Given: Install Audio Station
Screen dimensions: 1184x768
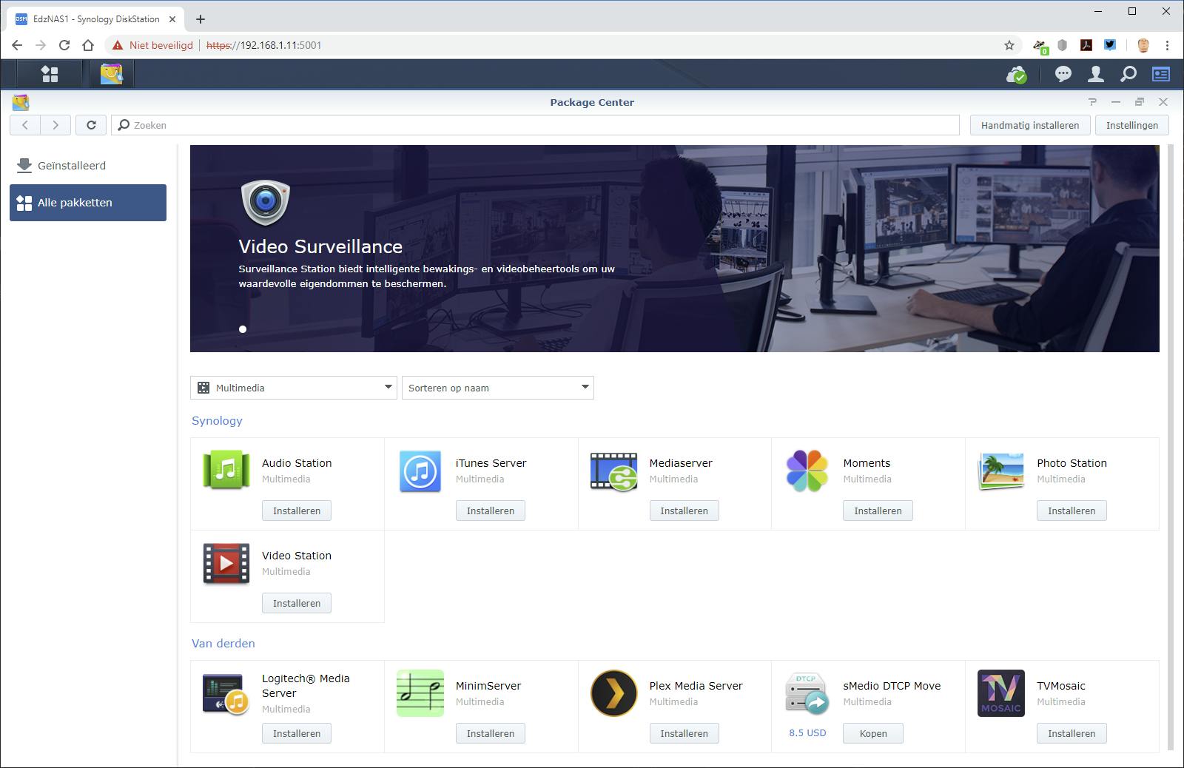Looking at the screenshot, I should 297,511.
